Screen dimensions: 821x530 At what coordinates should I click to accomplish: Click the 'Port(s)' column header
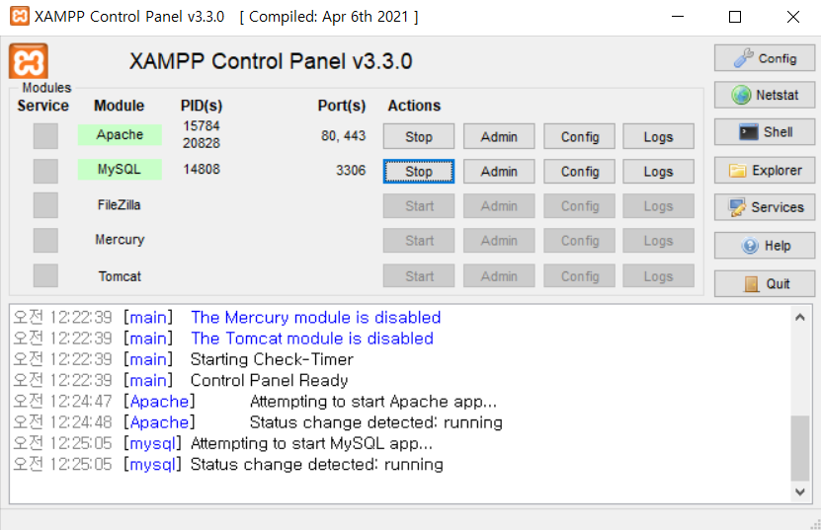[342, 106]
